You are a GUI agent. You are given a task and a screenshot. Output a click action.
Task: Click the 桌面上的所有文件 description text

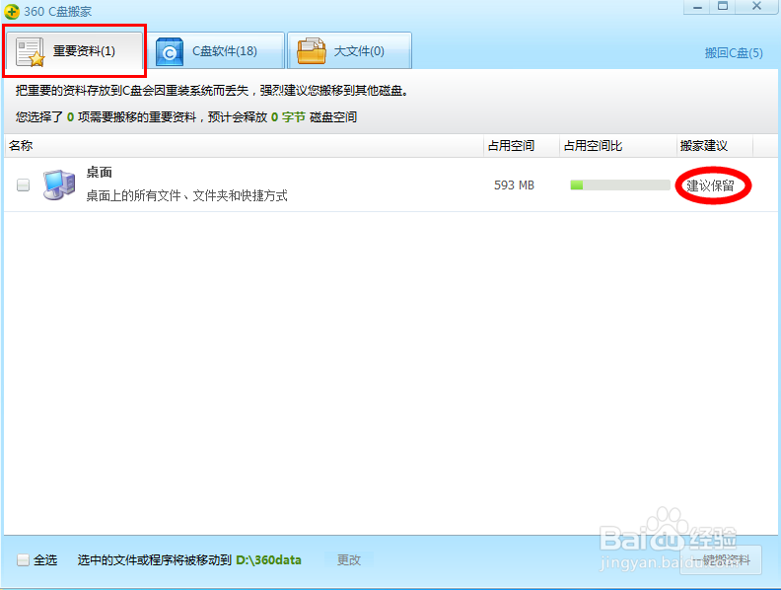[x=186, y=195]
